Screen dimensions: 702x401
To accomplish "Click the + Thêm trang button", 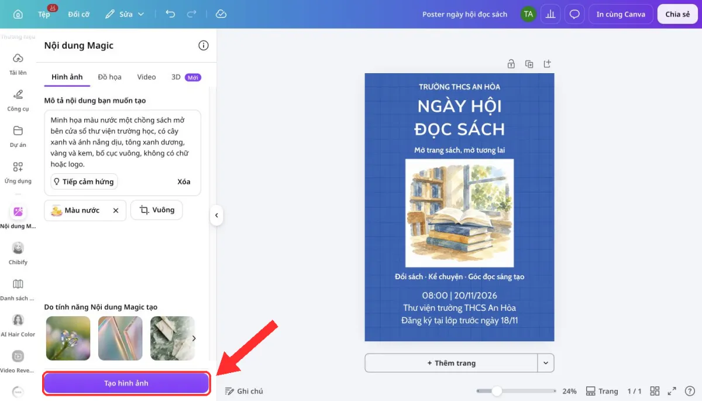I will [x=451, y=363].
